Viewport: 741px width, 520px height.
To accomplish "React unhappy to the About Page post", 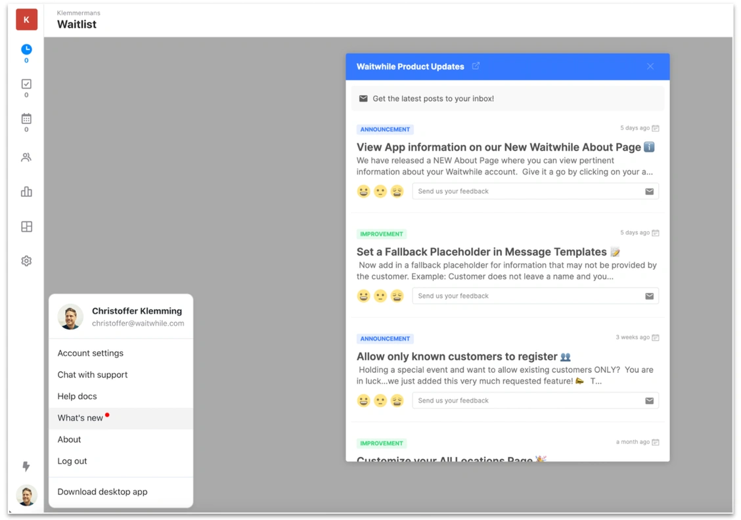I will coord(397,191).
